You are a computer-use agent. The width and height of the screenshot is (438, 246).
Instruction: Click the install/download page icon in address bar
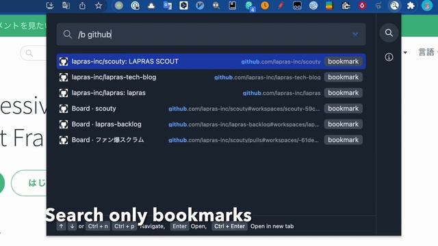pyautogui.click(x=50, y=5)
